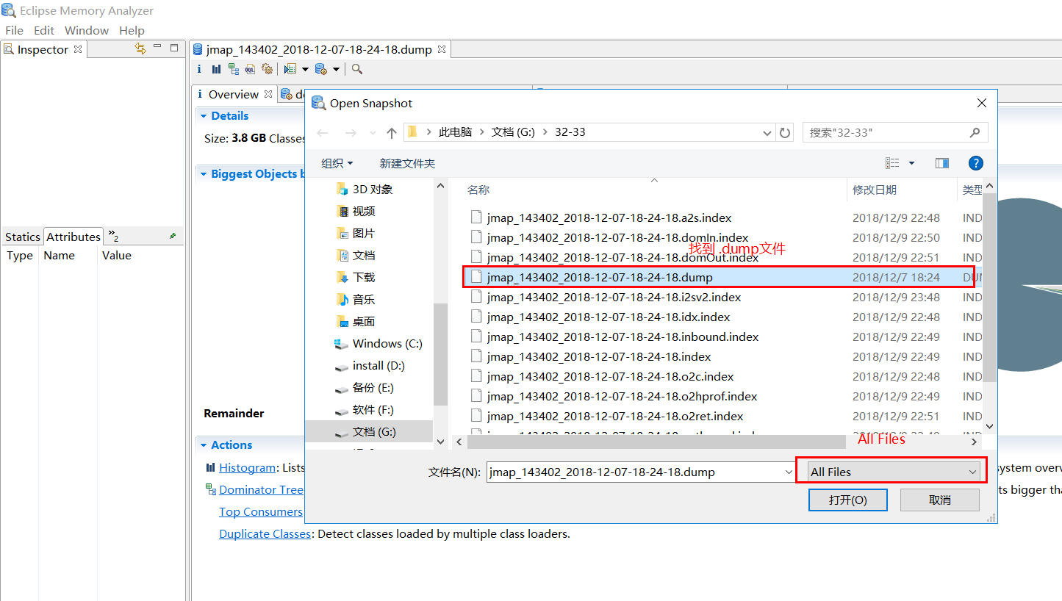
Task: Click the 打开(O) open button
Action: click(847, 500)
